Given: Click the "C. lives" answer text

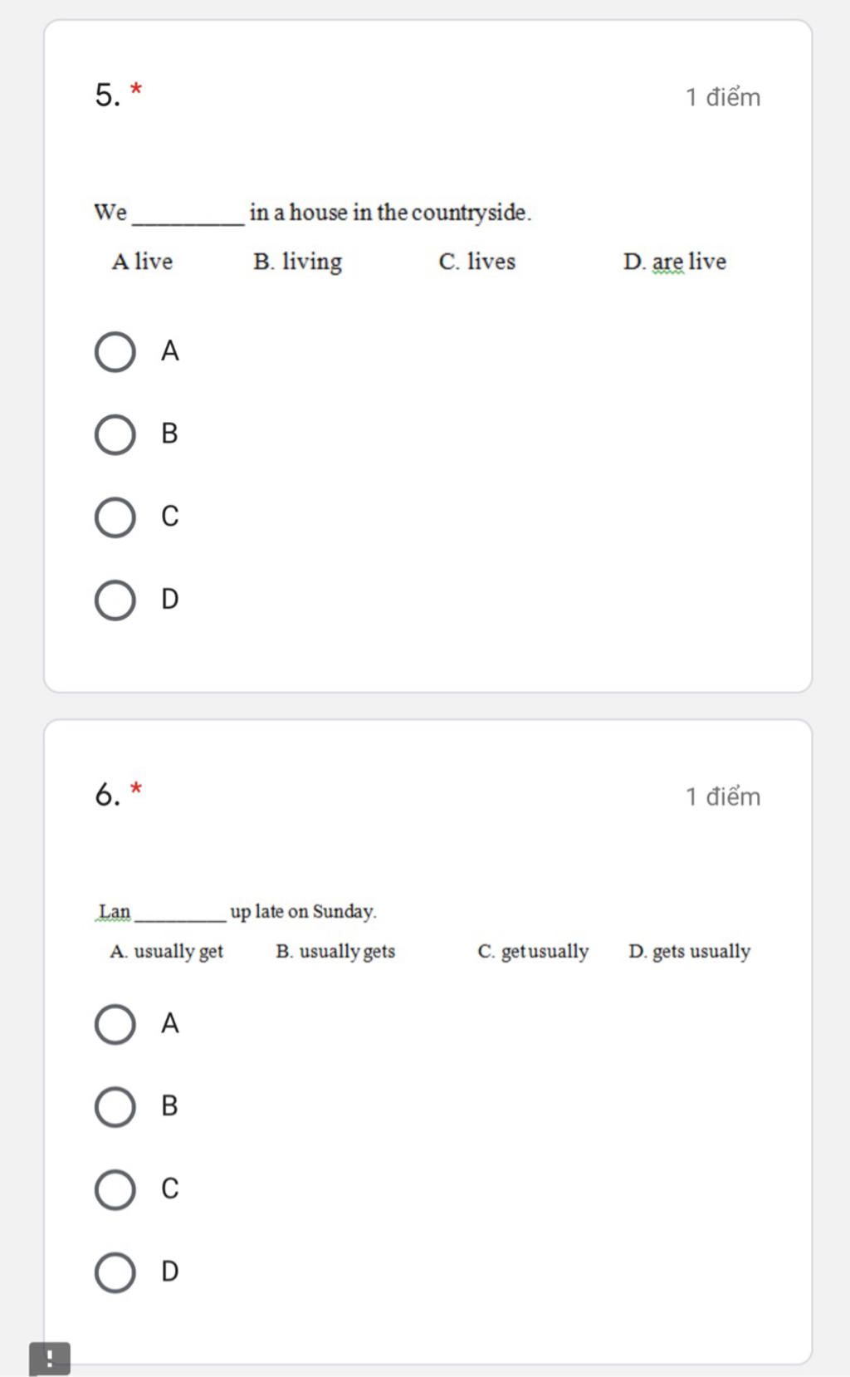Looking at the screenshot, I should point(476,262).
